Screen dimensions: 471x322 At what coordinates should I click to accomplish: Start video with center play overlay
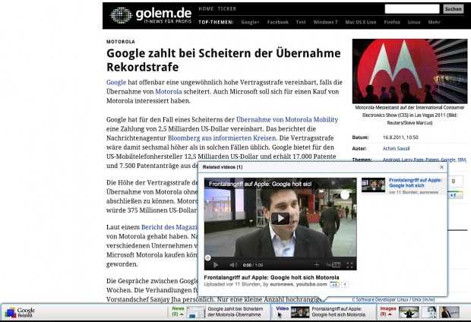(280, 219)
